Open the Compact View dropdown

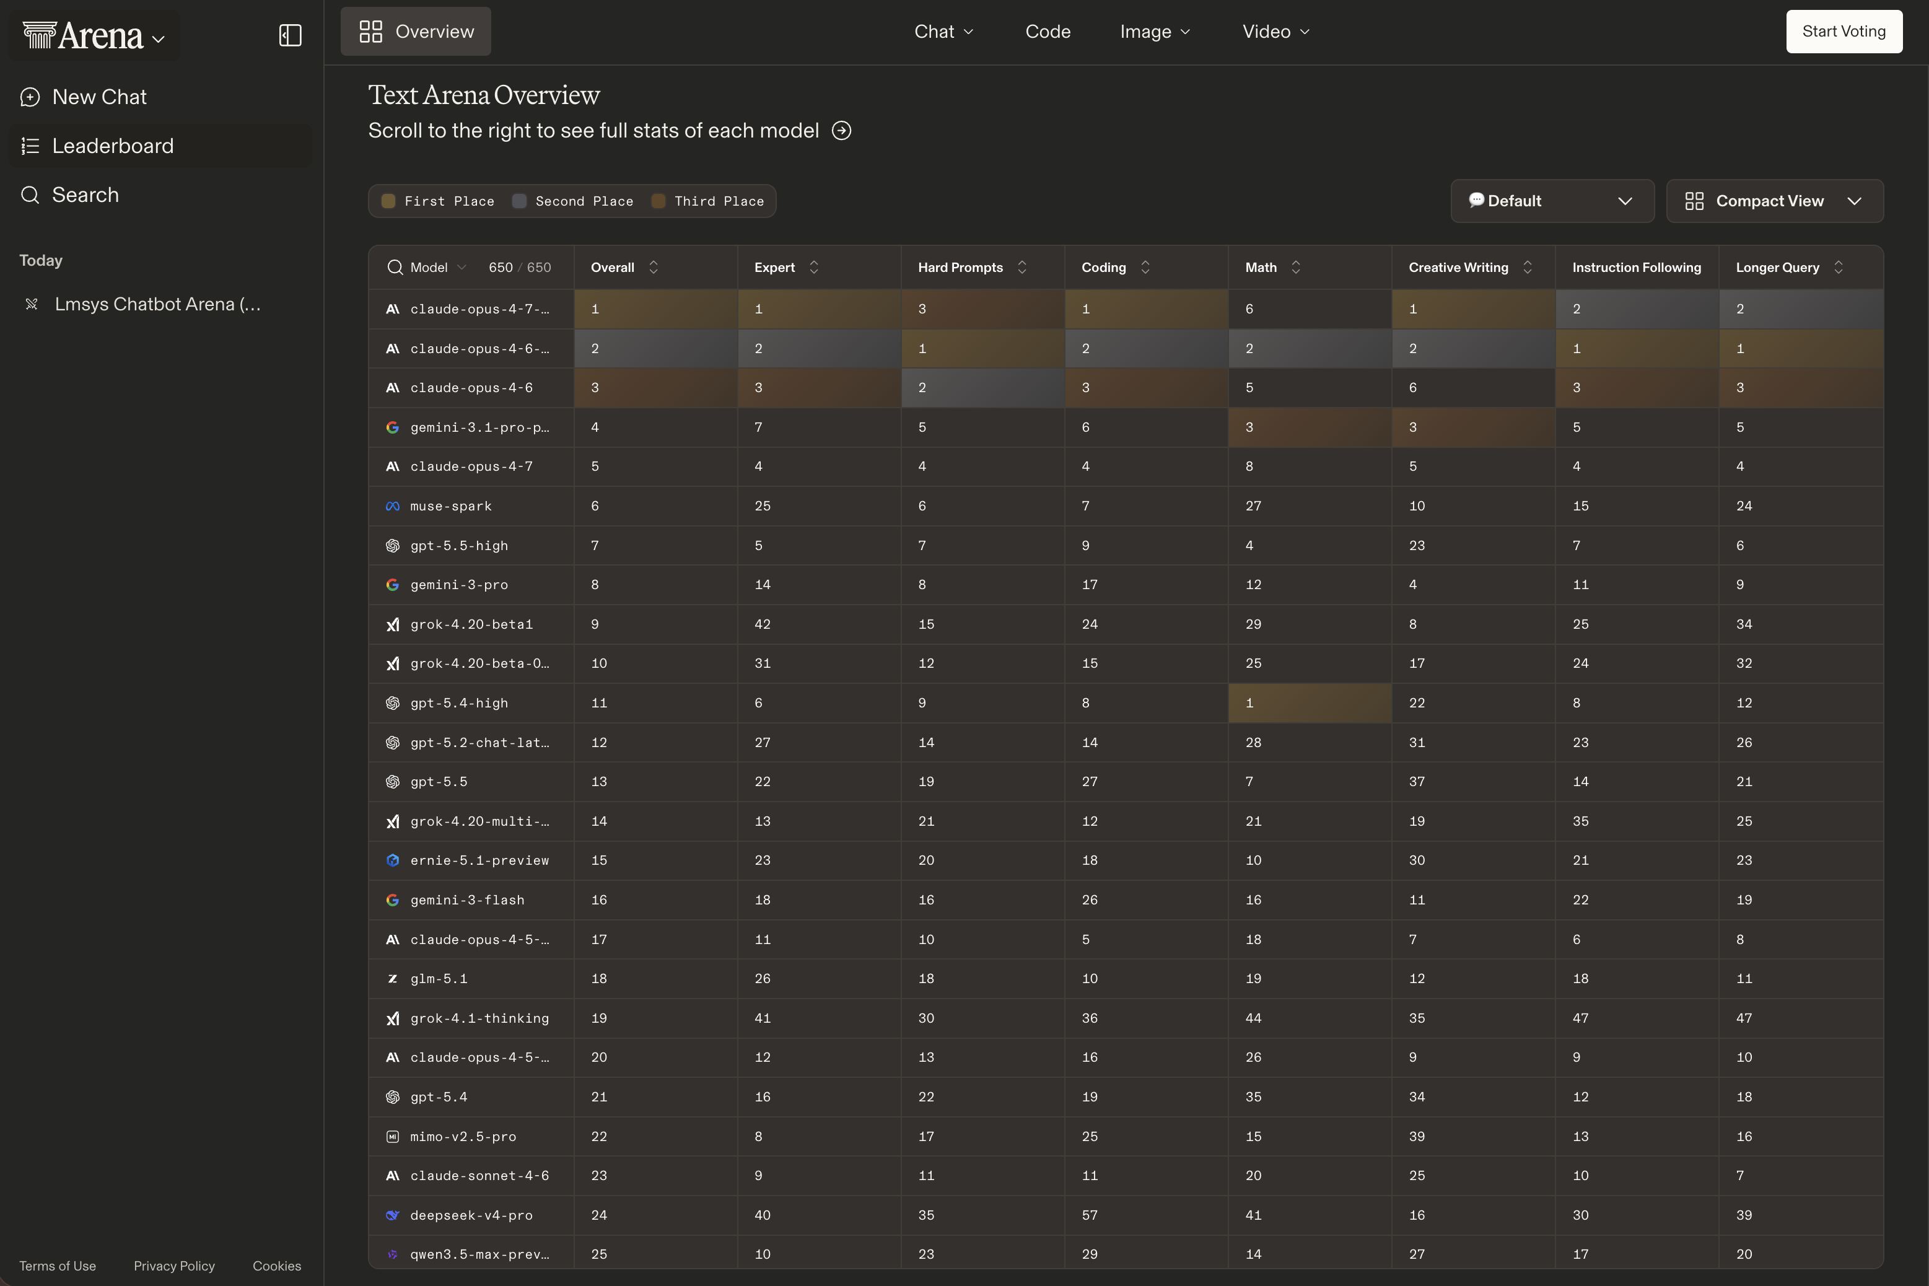coord(1775,201)
